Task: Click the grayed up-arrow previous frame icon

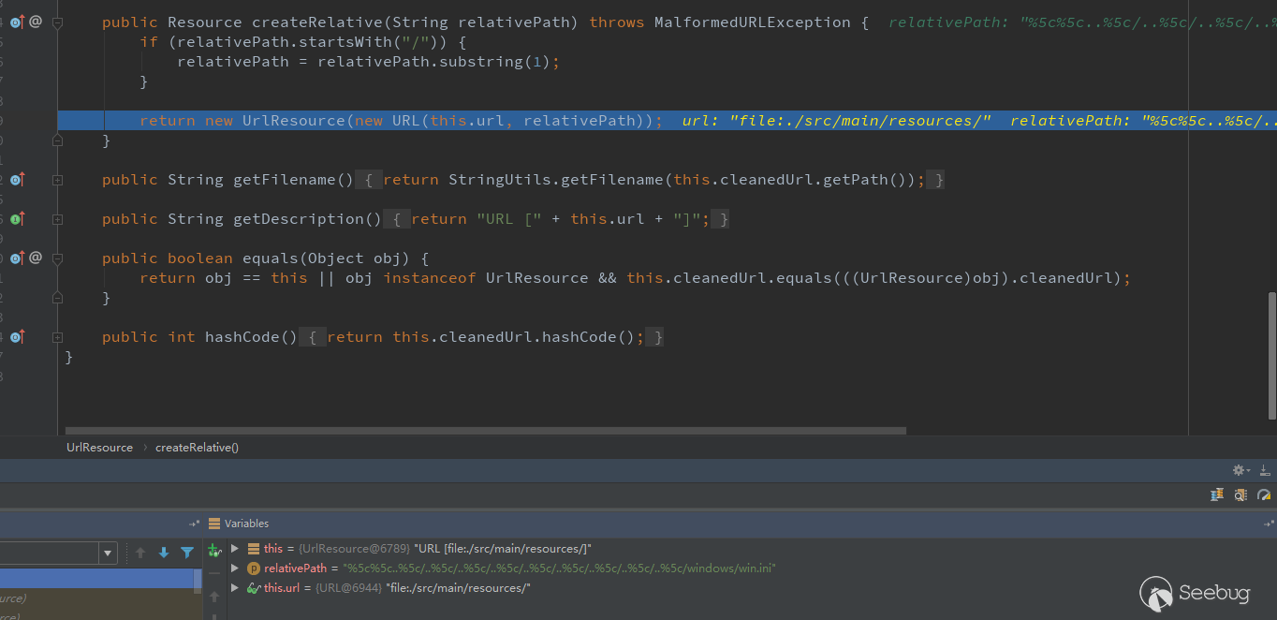Action: click(x=140, y=553)
